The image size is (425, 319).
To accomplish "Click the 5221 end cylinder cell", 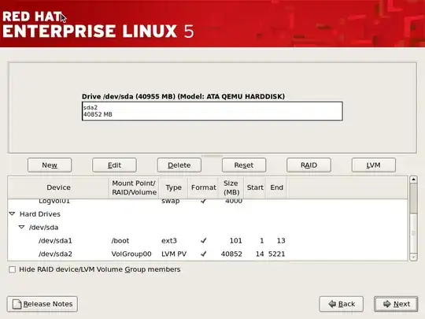I will click(277, 254).
